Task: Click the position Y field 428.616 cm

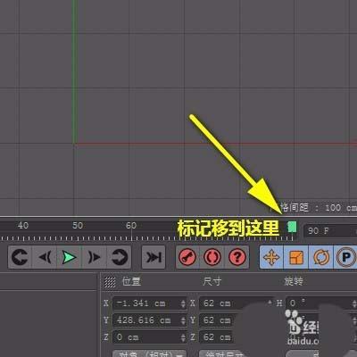Action: click(150, 320)
